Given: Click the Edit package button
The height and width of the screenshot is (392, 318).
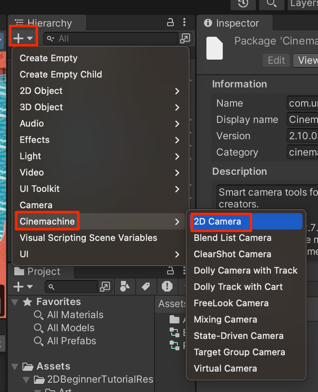Looking at the screenshot, I should click(276, 60).
